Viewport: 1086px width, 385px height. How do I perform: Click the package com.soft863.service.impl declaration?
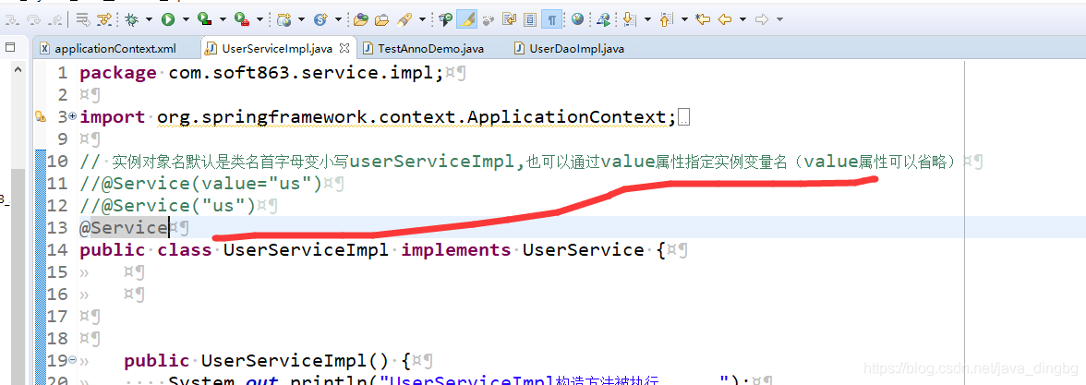click(x=261, y=73)
